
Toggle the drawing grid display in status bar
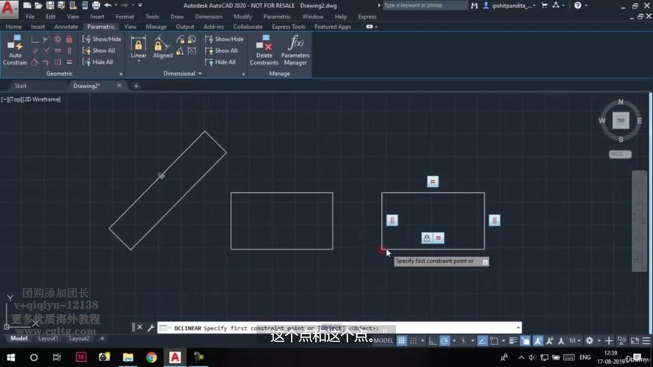pos(402,341)
